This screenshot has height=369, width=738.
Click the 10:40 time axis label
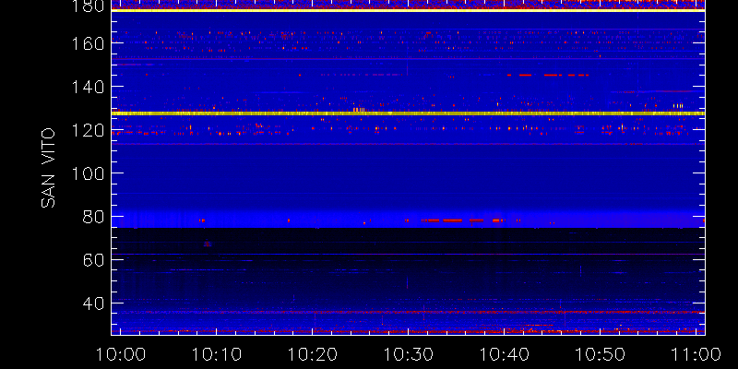pos(504,354)
